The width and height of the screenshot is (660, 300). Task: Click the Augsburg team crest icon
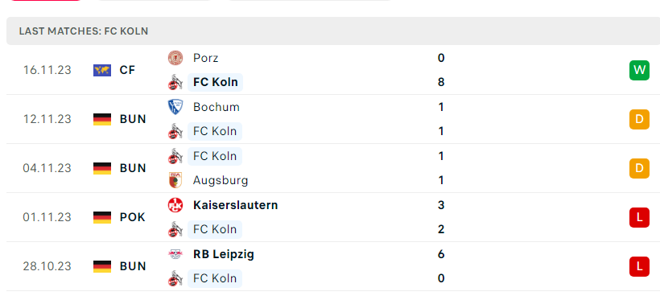pos(175,180)
